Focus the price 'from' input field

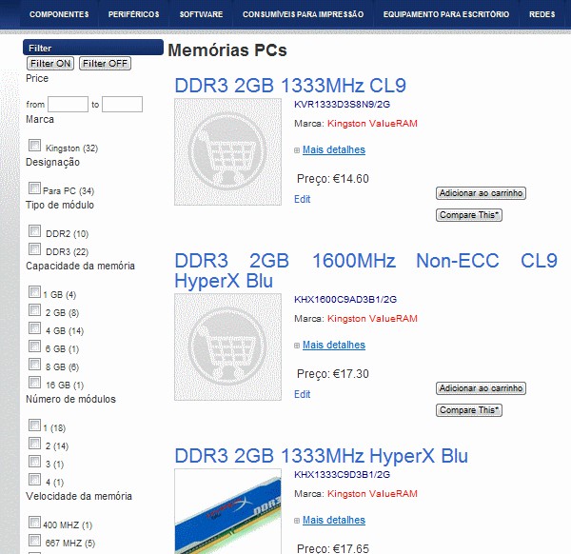click(68, 104)
